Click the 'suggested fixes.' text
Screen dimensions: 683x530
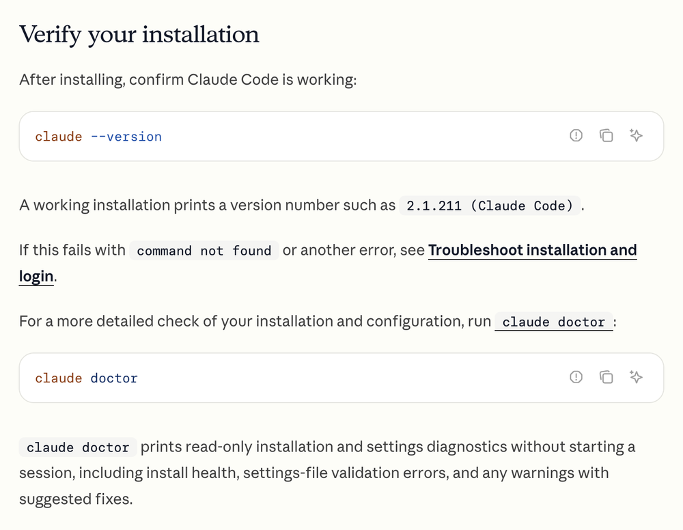coord(76,499)
